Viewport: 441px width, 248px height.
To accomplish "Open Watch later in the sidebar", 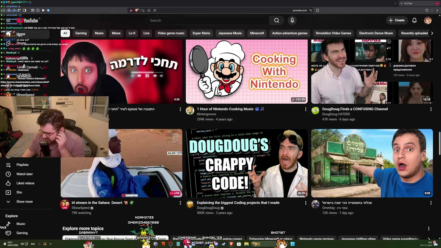I will point(24,174).
